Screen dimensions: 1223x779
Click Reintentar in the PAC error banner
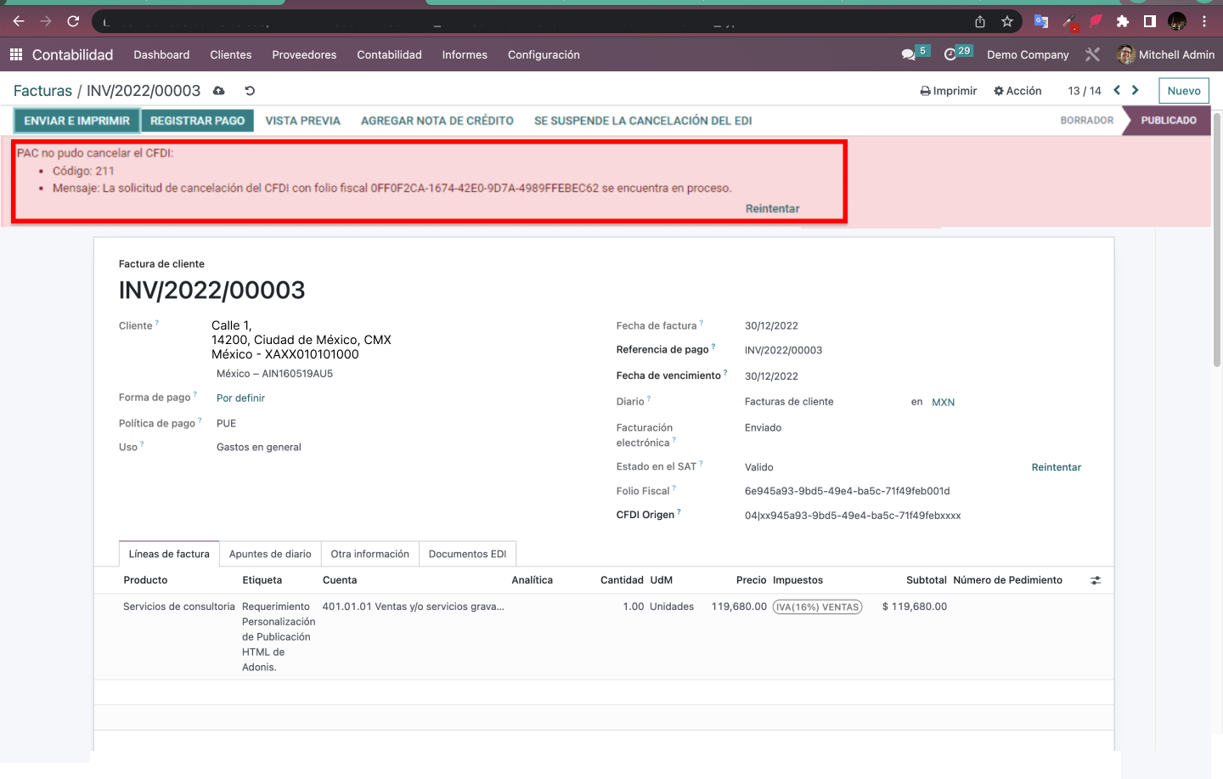tap(773, 208)
